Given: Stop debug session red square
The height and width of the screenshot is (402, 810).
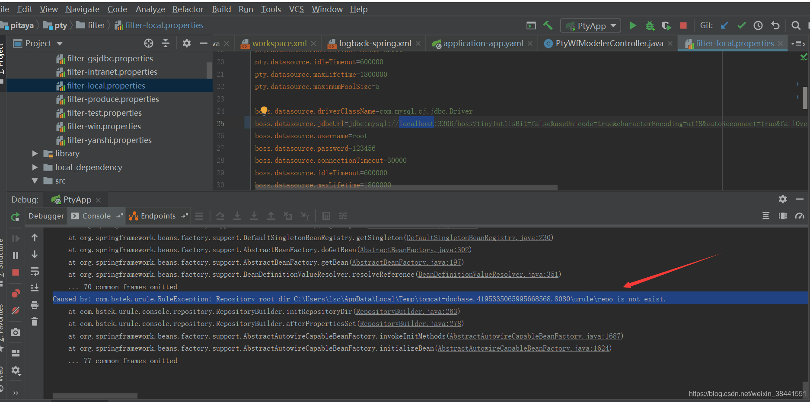Looking at the screenshot, I should click(16, 272).
